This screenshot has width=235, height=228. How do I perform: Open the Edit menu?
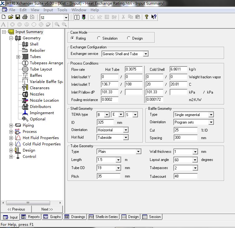[x=23, y=10]
